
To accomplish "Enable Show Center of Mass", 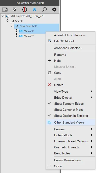I will 69,110.
